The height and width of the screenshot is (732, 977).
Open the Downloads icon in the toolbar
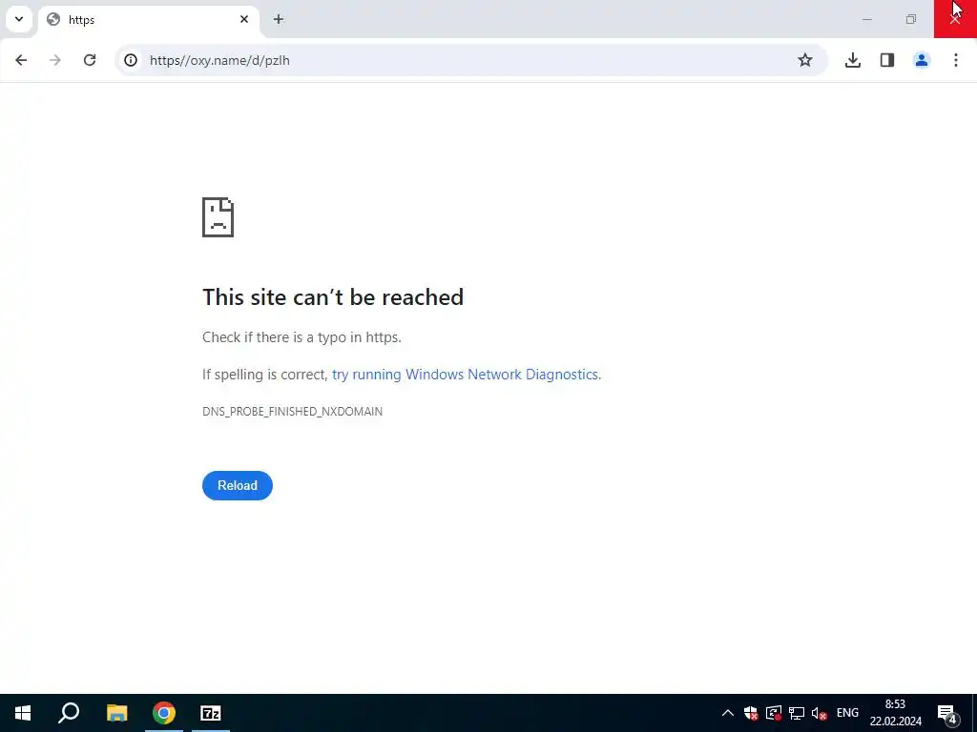coord(853,60)
